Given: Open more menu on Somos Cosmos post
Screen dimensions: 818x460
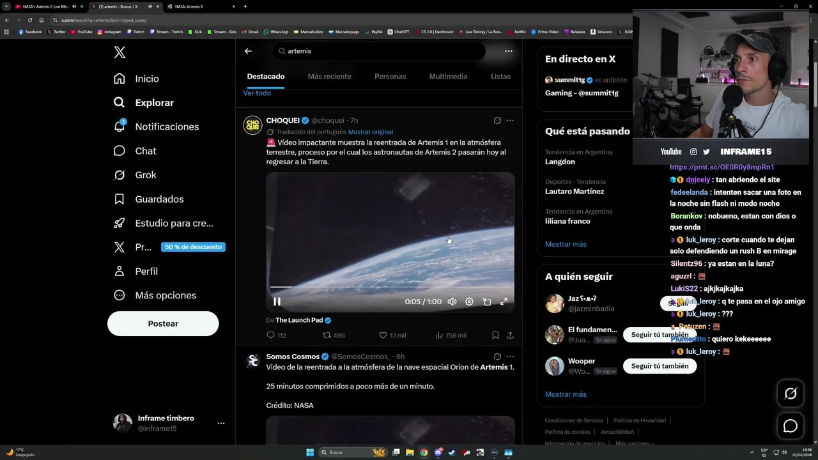Looking at the screenshot, I should (510, 356).
